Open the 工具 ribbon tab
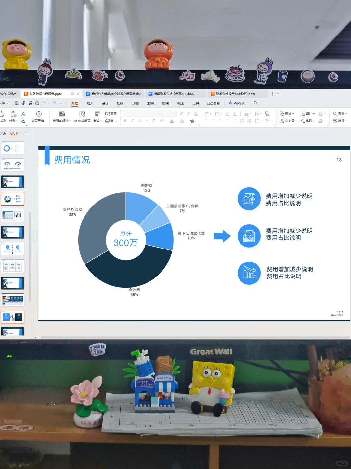351x469 pixels. (x=196, y=103)
